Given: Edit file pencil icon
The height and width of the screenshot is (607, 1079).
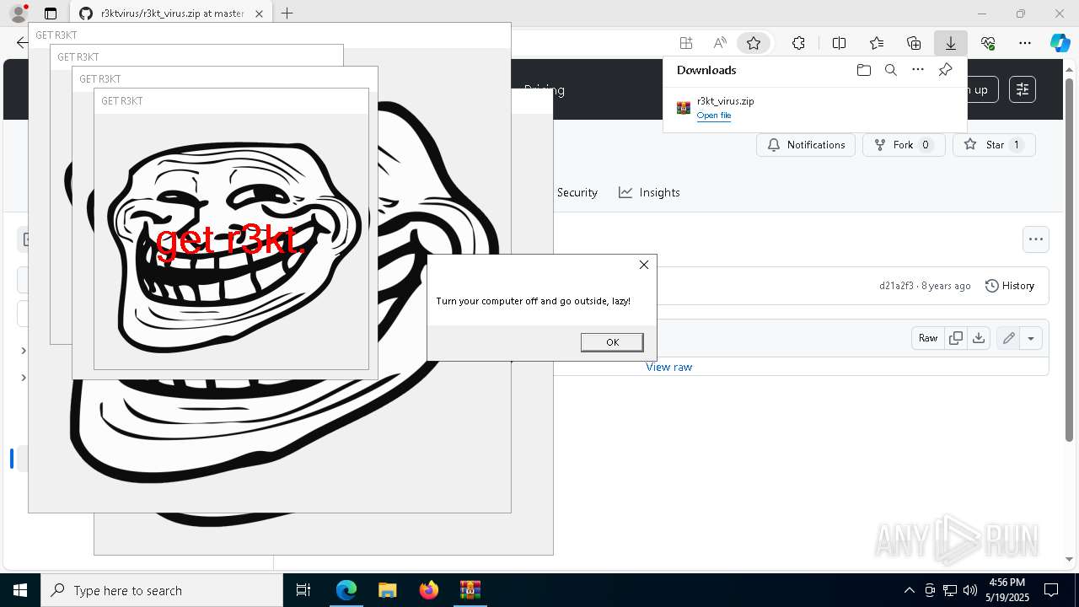Looking at the screenshot, I should coord(1008,338).
